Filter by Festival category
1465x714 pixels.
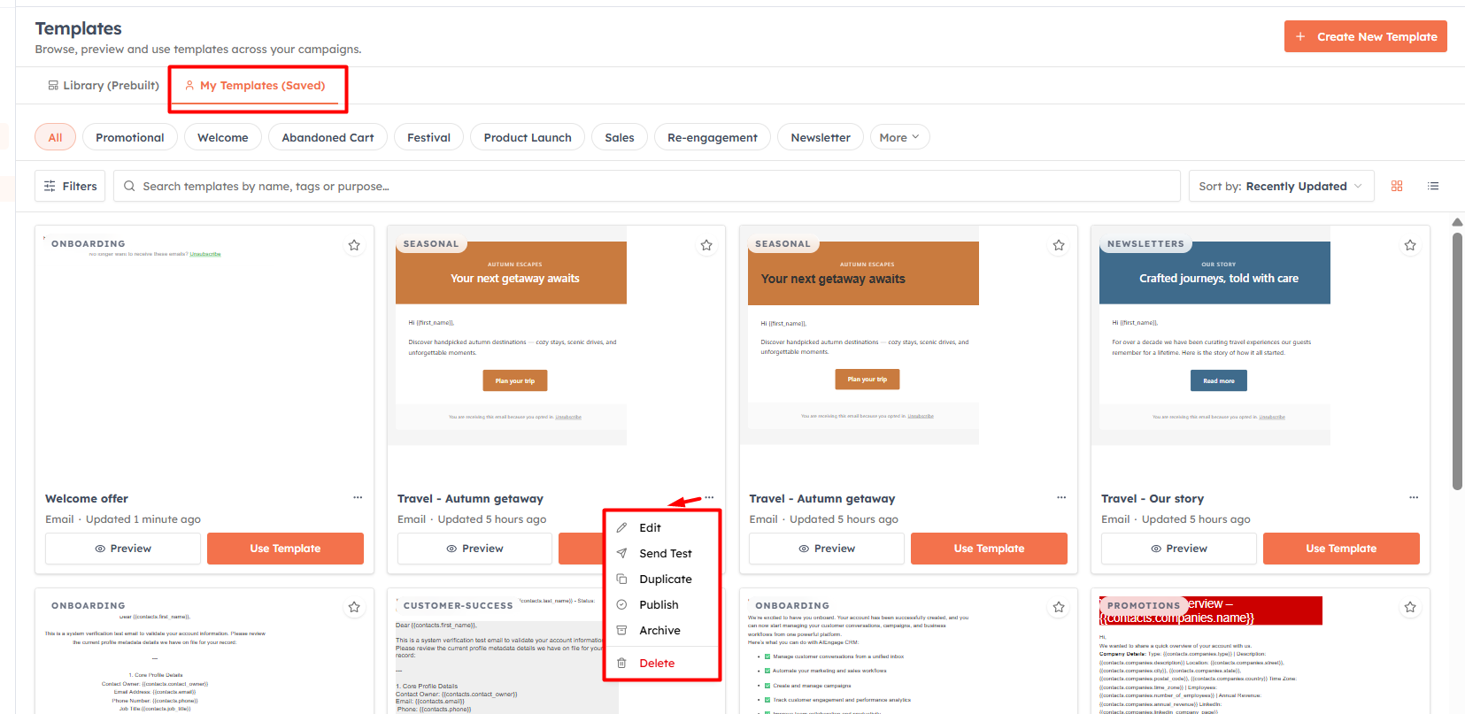click(428, 137)
